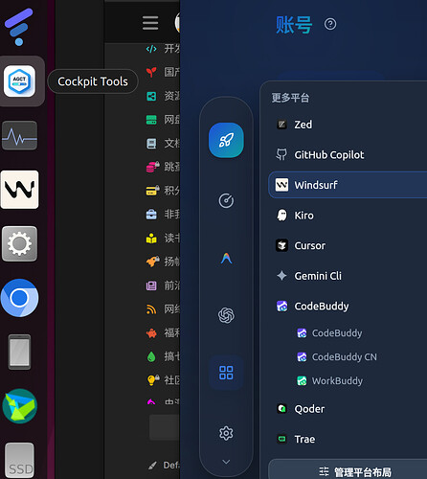This screenshot has width=427, height=479.
Task: Open the 开发 code-icon item in background menu
Action: [x=163, y=49]
